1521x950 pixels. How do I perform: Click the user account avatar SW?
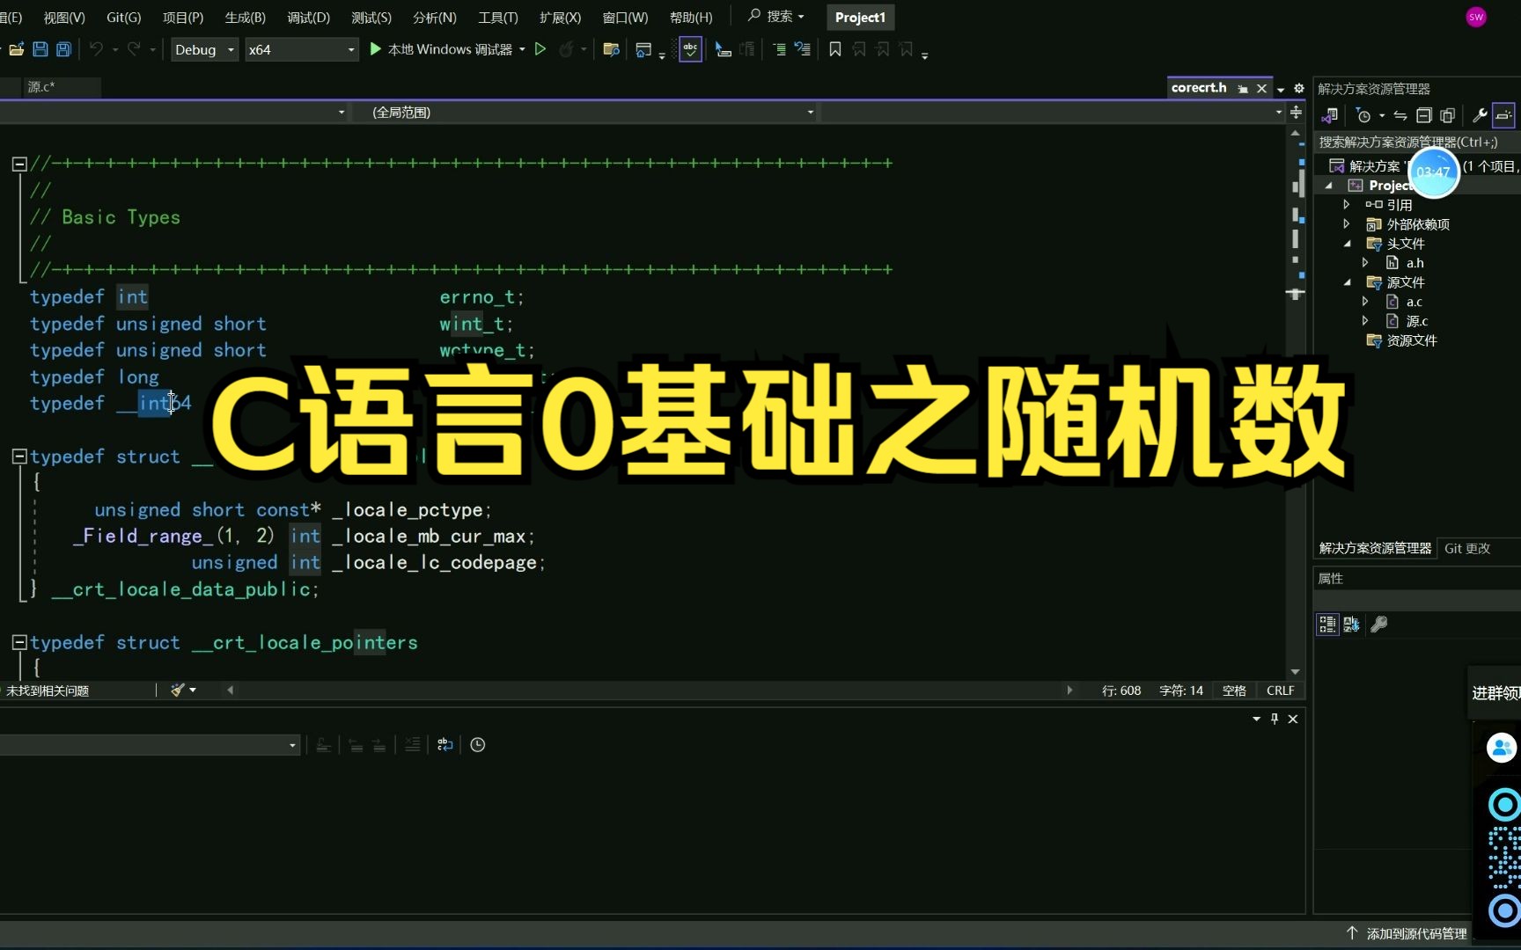(1476, 17)
